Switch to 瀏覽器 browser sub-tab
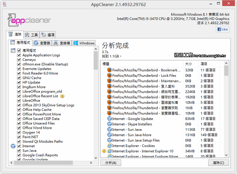Image resolution: width=237 pixels, height=174 pixels. pyautogui.click(x=42, y=43)
